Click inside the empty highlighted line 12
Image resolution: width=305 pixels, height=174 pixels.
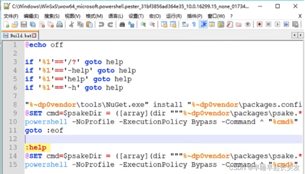click(164, 139)
